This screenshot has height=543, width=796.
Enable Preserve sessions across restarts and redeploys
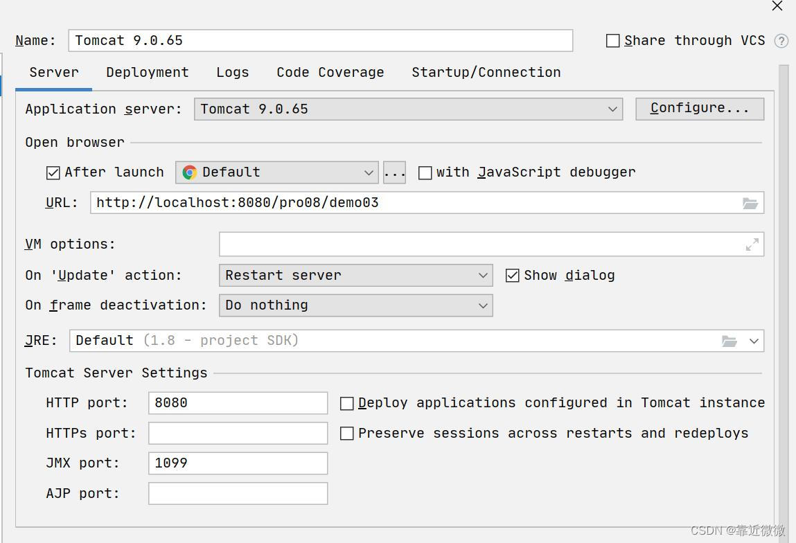pos(346,434)
